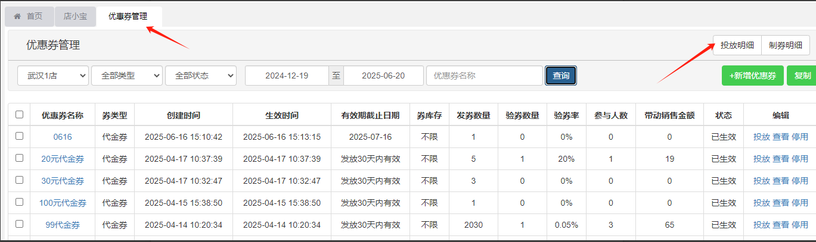Click 投放 in the 0616 row
Image resolution: width=816 pixels, height=242 pixels.
point(761,137)
